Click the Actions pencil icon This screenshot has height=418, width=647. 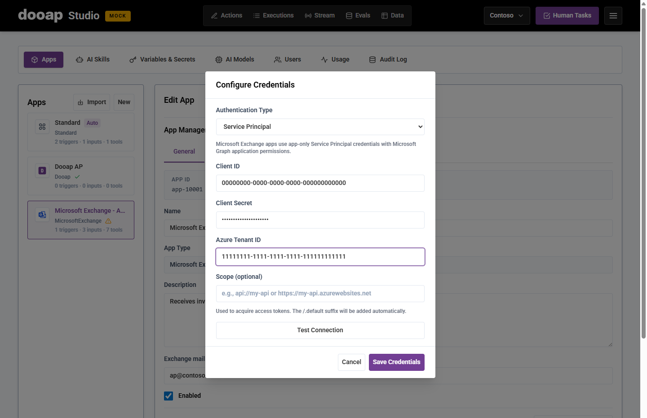(214, 16)
